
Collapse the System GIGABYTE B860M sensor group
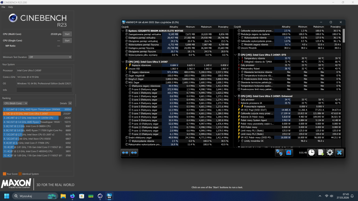coord(123,31)
